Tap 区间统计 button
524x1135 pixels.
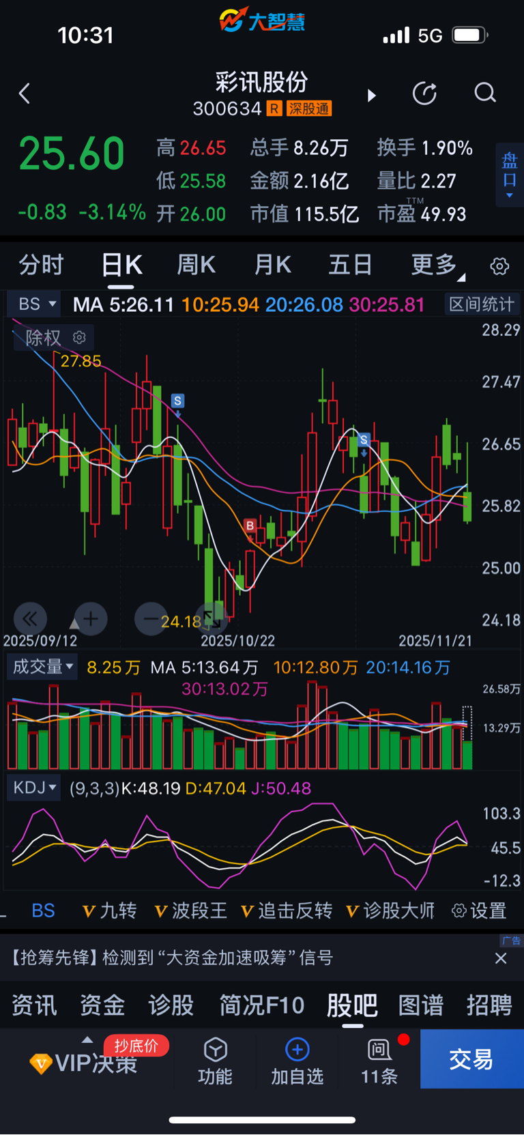coord(482,304)
